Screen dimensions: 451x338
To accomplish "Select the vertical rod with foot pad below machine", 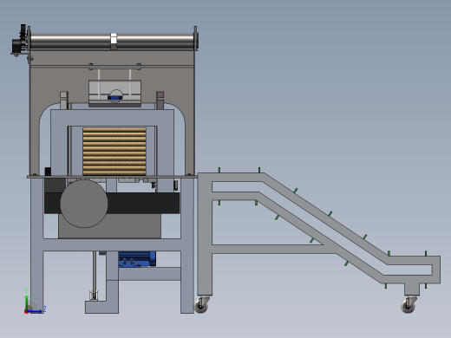I will (x=95, y=276).
